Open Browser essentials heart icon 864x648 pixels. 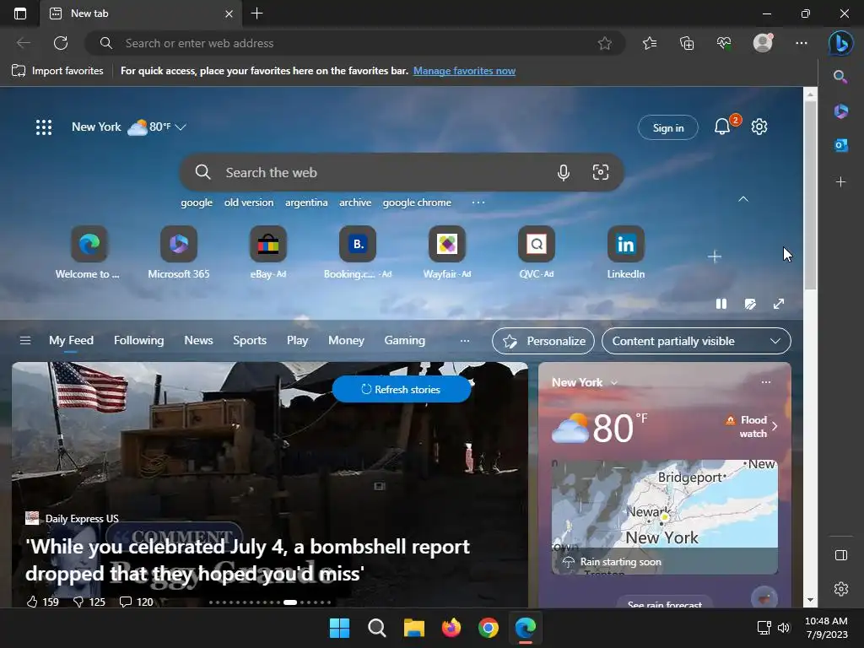(724, 43)
